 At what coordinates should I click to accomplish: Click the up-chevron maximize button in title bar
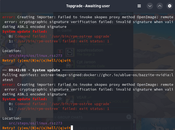160,6
